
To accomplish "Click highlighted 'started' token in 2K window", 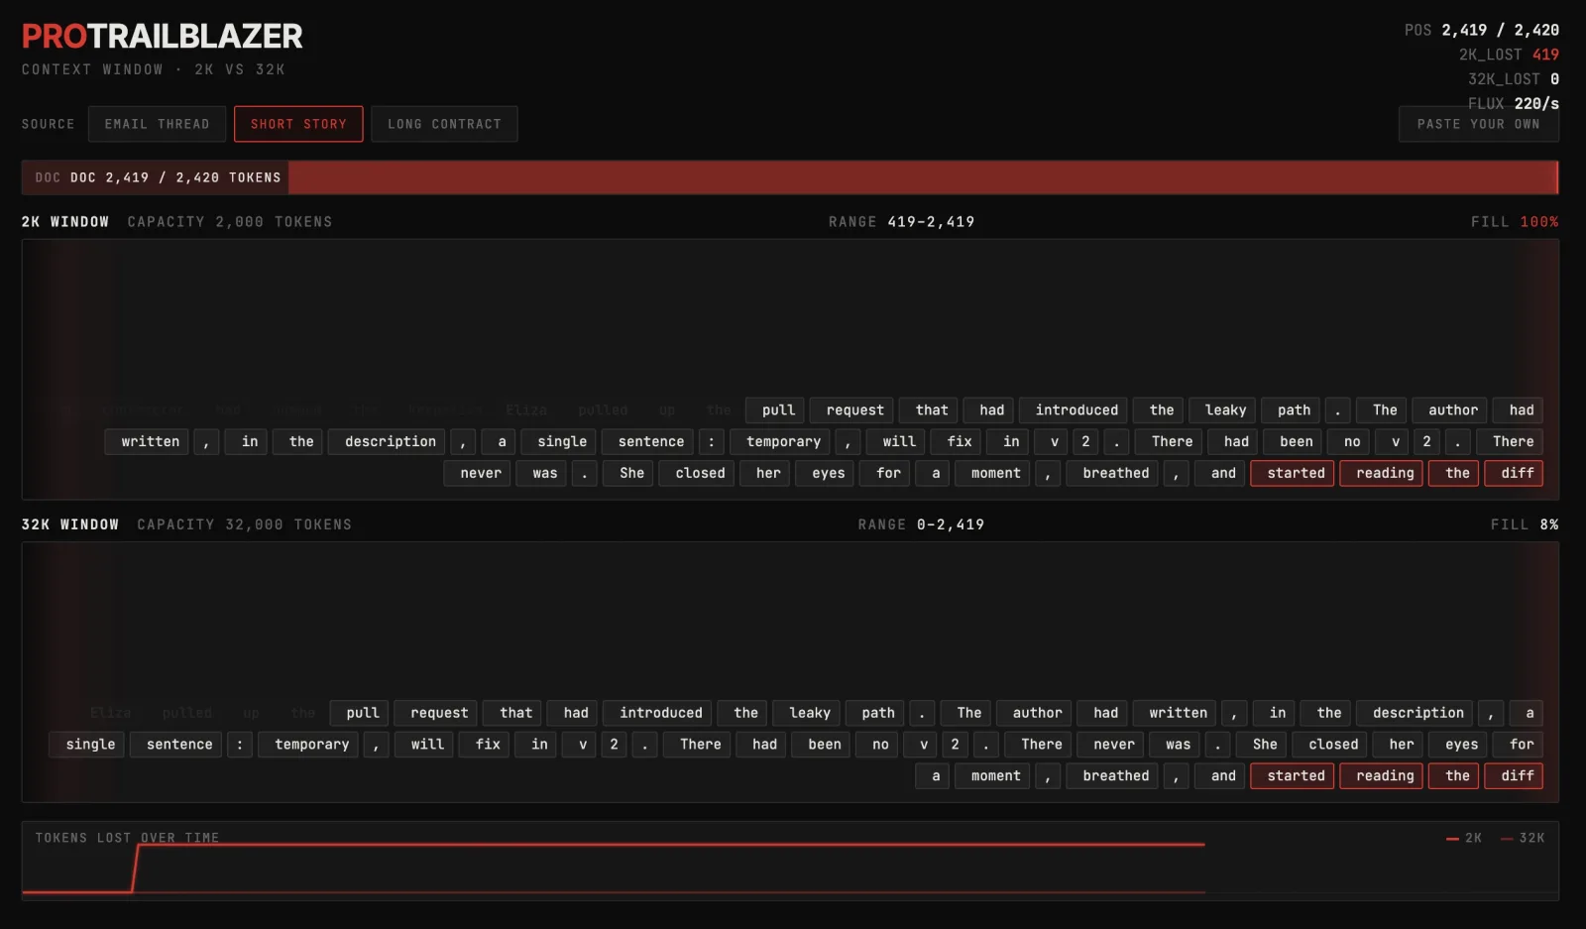I will pos(1295,474).
